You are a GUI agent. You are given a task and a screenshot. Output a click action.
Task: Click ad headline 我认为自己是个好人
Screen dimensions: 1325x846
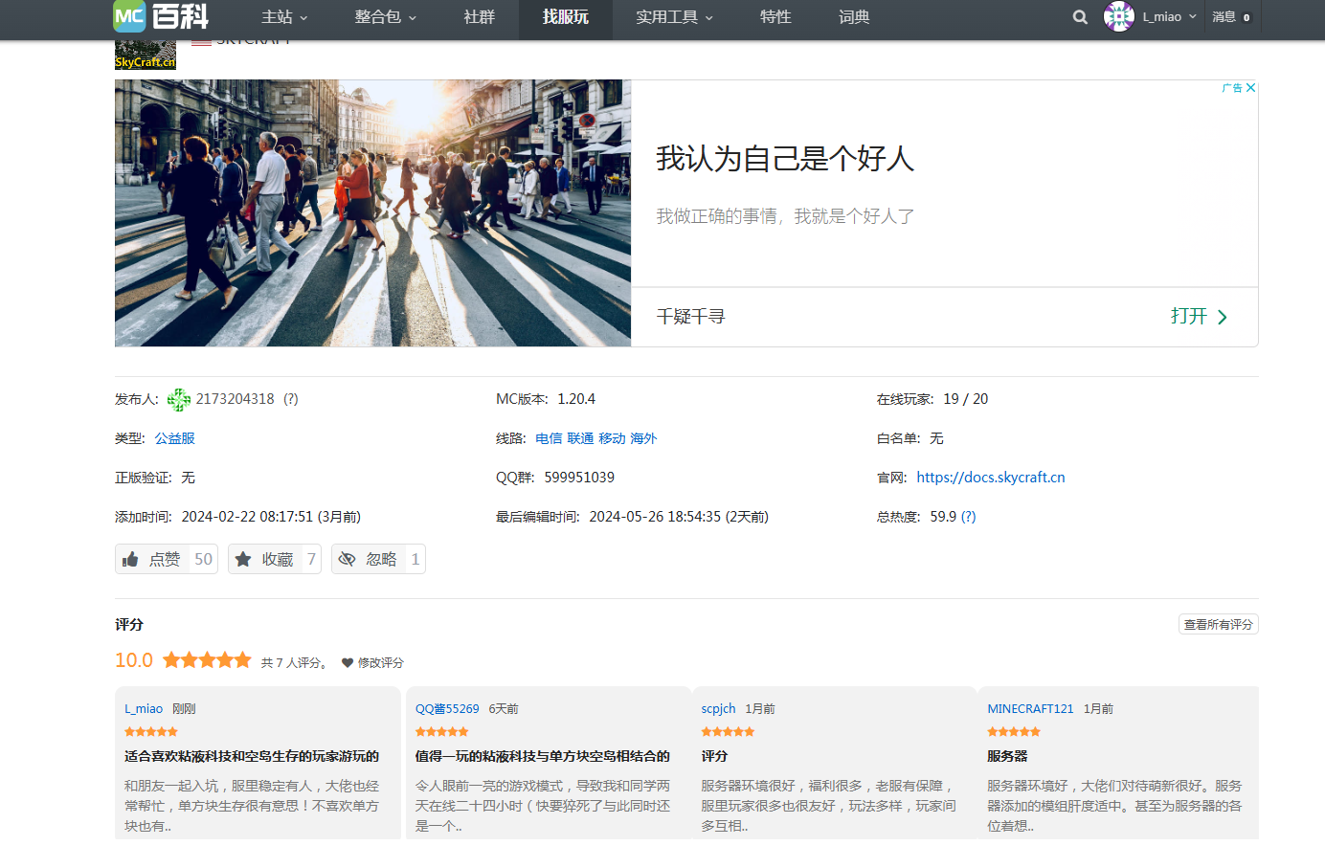pos(785,159)
